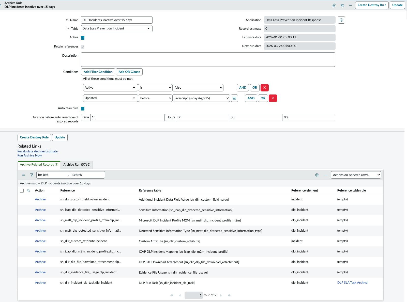The height and width of the screenshot is (302, 407).
Task: Sort by Reference element column header
Action: [x=305, y=190]
